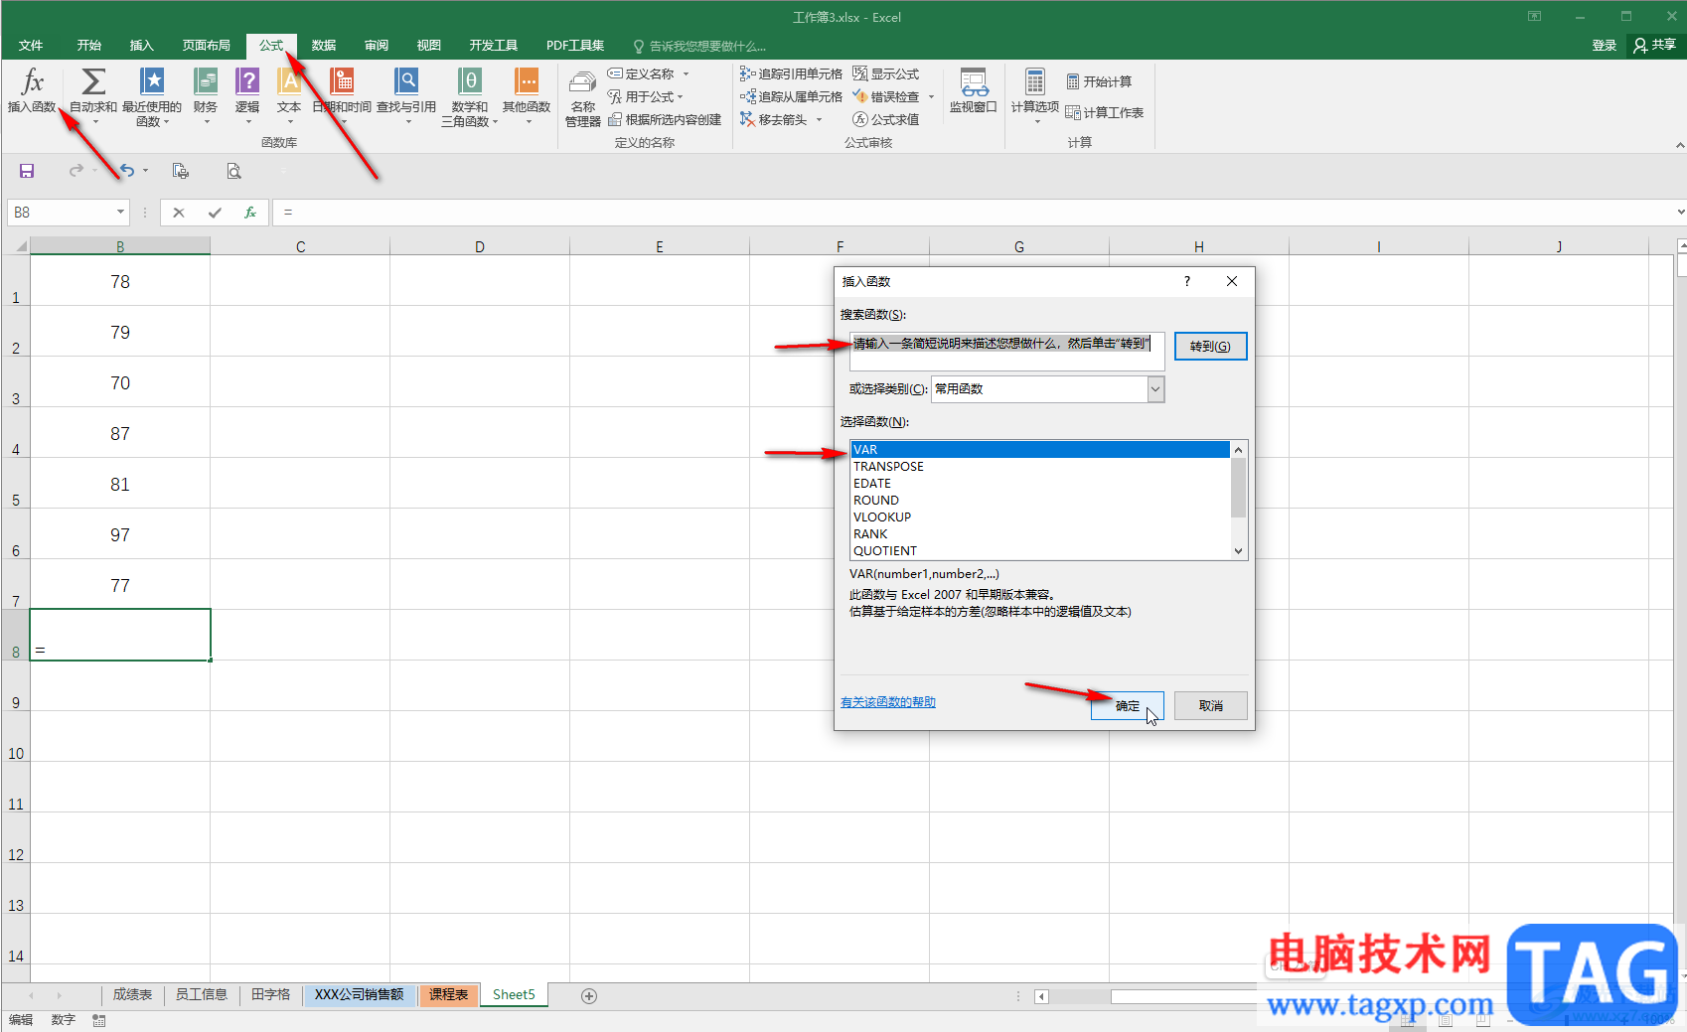Expand the formula bar chevron
This screenshot has width=1687, height=1032.
pyautogui.click(x=1680, y=212)
